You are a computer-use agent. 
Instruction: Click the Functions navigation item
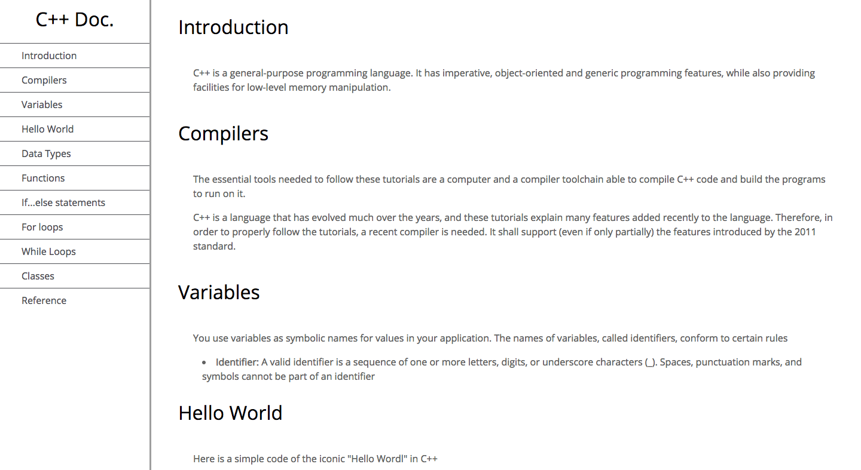[75, 178]
